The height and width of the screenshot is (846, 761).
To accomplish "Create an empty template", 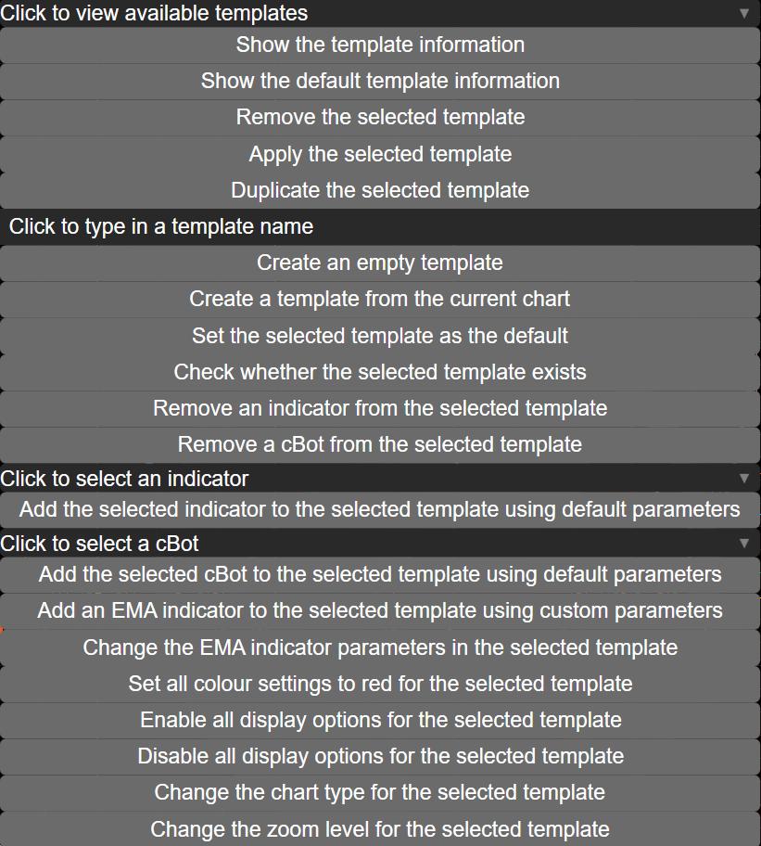I will point(380,263).
